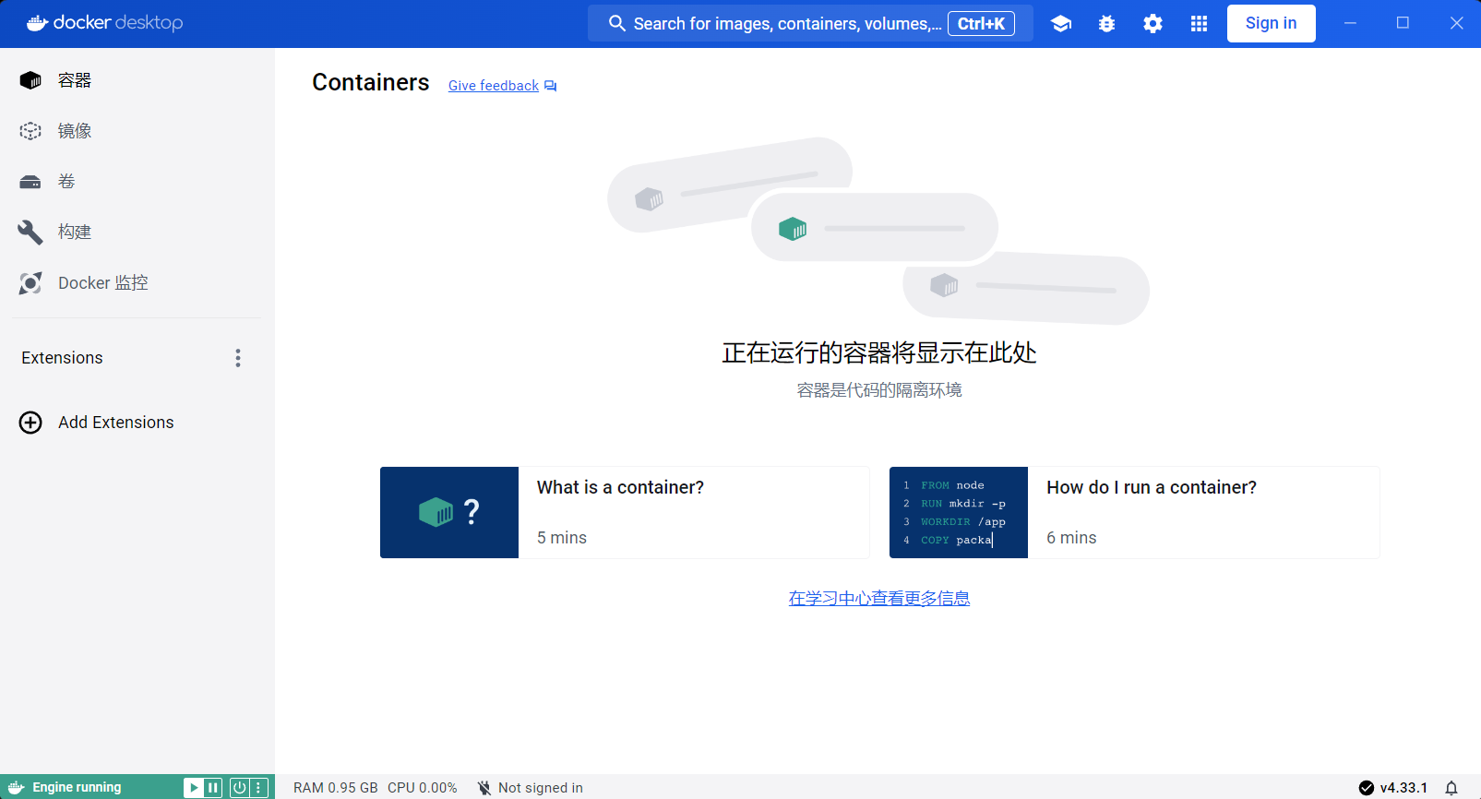Open 构建 (Builds) in the sidebar

tap(74, 233)
